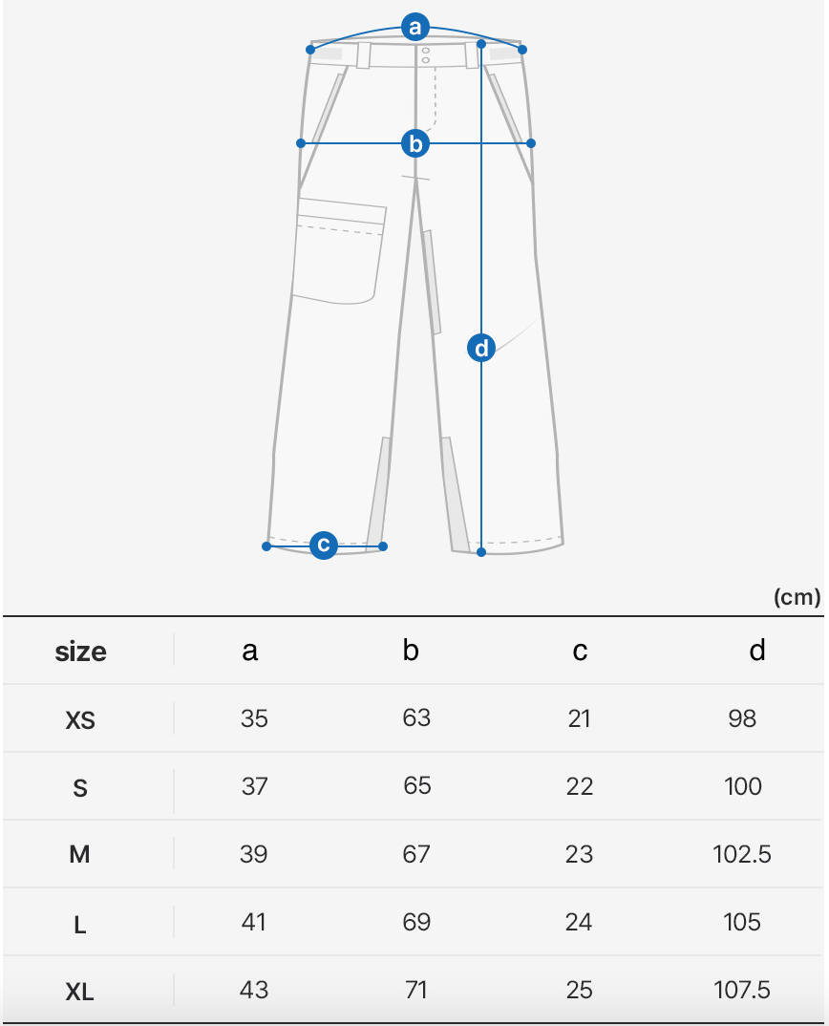This screenshot has width=829, height=1026.
Task: Select the "d" column header in the table
Action: (x=756, y=652)
